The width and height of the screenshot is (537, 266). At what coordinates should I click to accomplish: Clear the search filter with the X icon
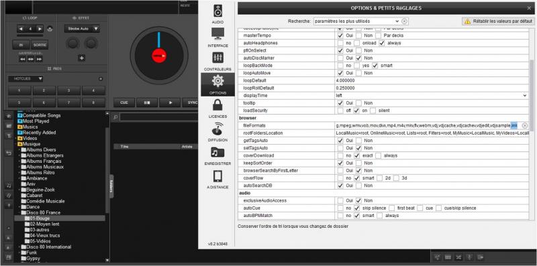(405, 21)
